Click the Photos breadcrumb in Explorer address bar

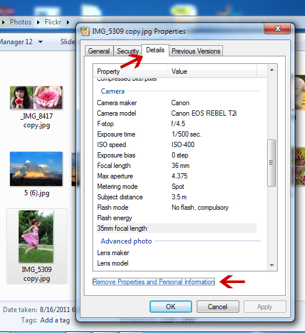click(20, 22)
